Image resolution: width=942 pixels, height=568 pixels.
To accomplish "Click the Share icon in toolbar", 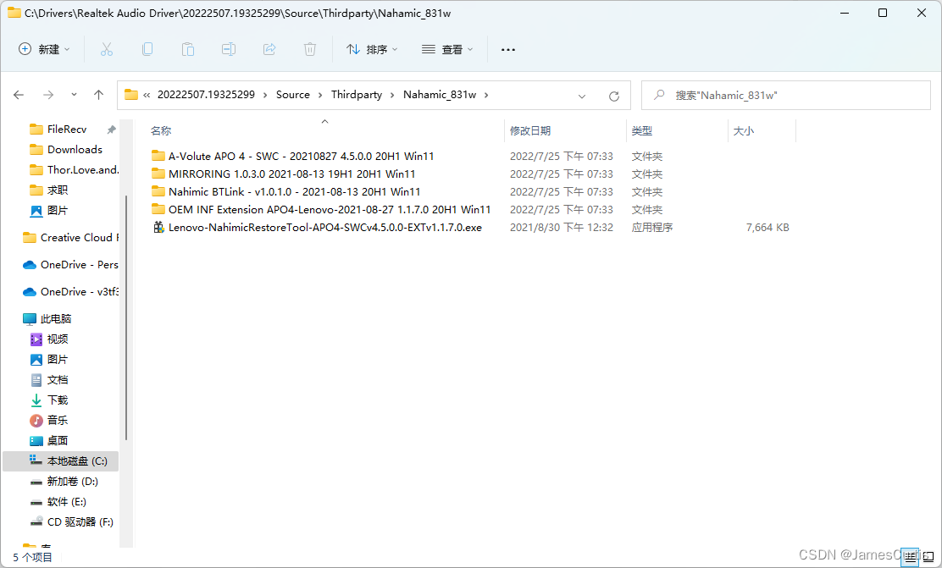I will [269, 49].
